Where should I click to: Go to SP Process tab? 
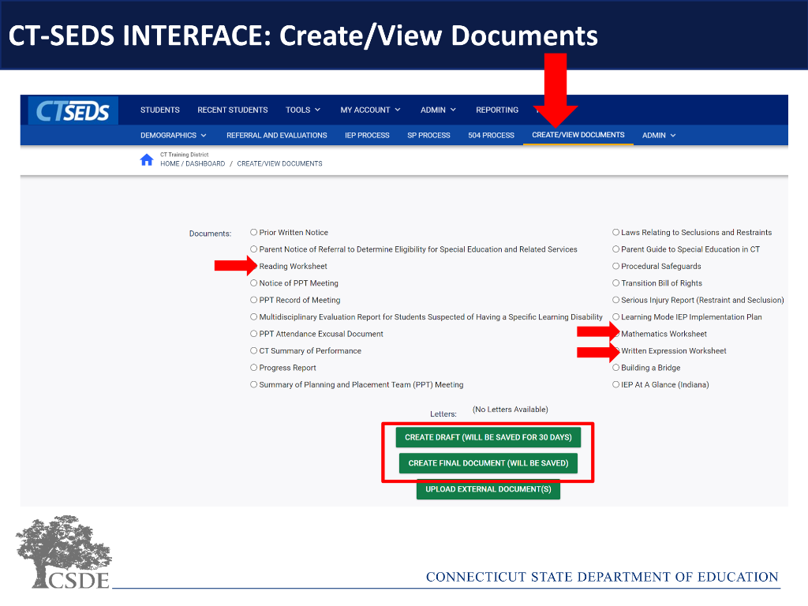tap(428, 135)
